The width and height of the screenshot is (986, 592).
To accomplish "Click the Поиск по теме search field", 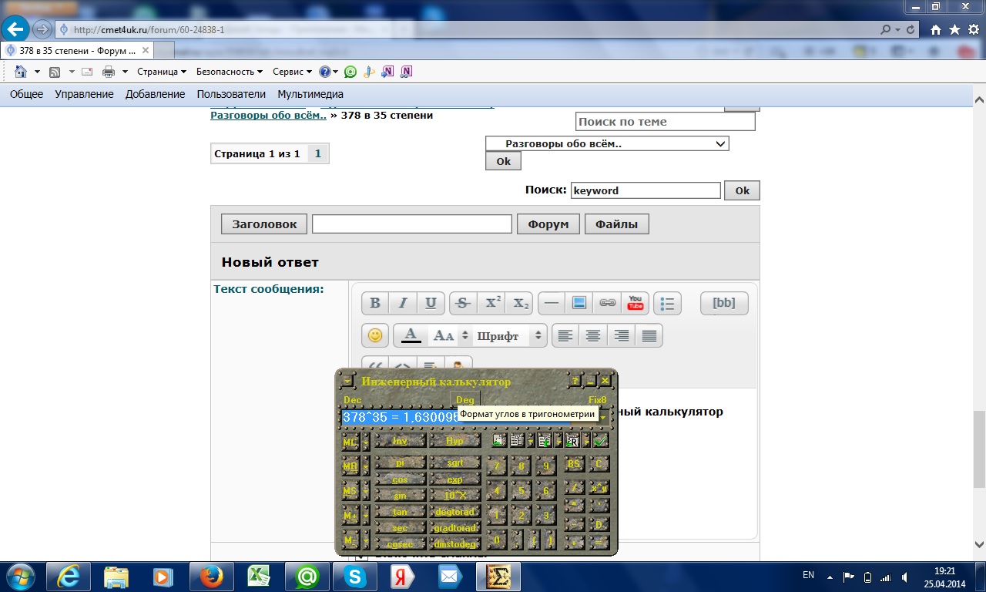I will click(666, 122).
